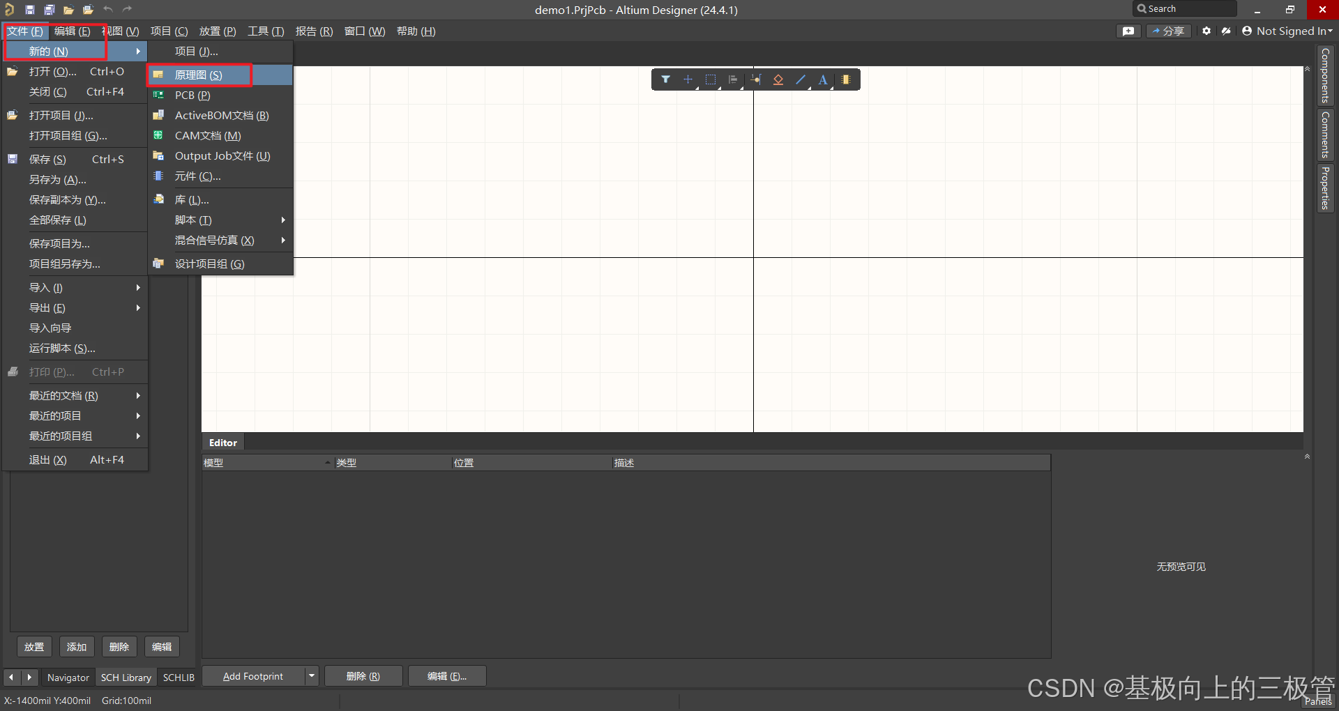The image size is (1339, 711).
Task: Expand the 最近的项目组 submenu
Action: click(75, 436)
